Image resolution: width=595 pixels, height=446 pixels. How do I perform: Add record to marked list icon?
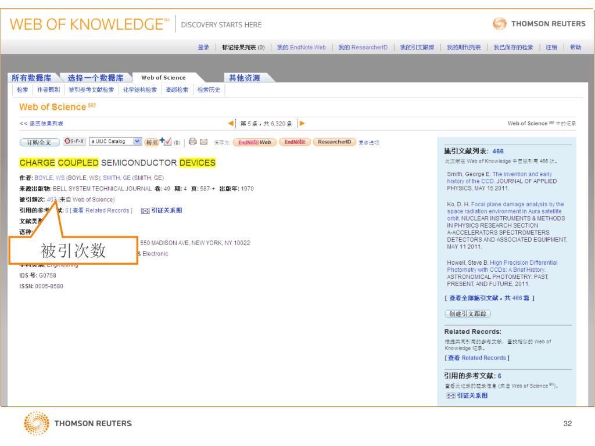click(166, 141)
